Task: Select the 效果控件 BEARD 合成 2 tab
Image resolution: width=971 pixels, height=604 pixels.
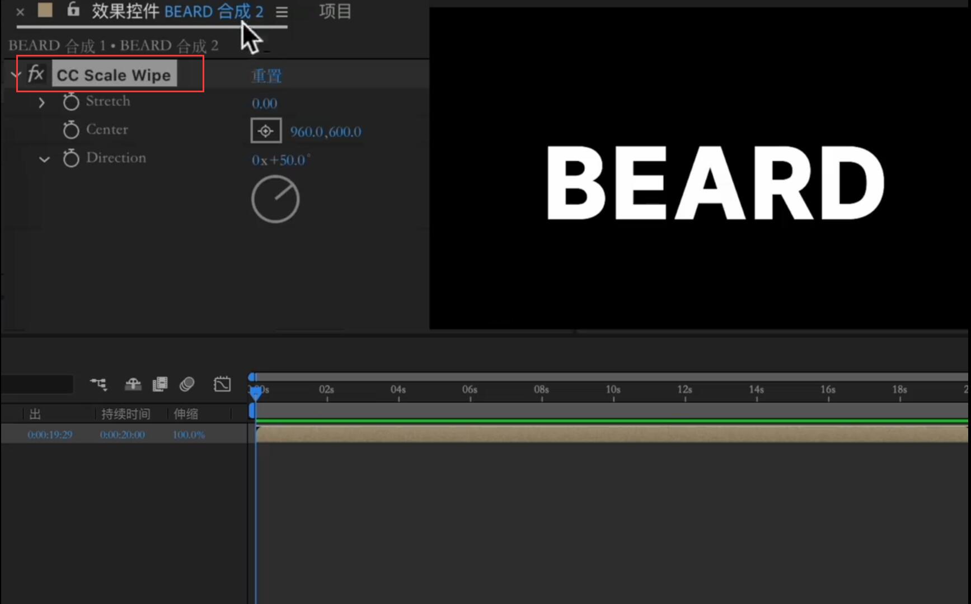Action: [177, 11]
